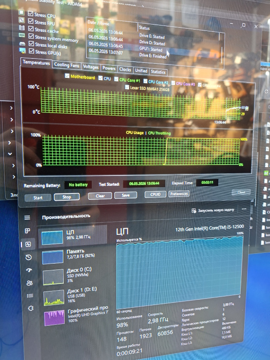Click the Start button in AIDA64
The image size is (270, 360).
38,198
